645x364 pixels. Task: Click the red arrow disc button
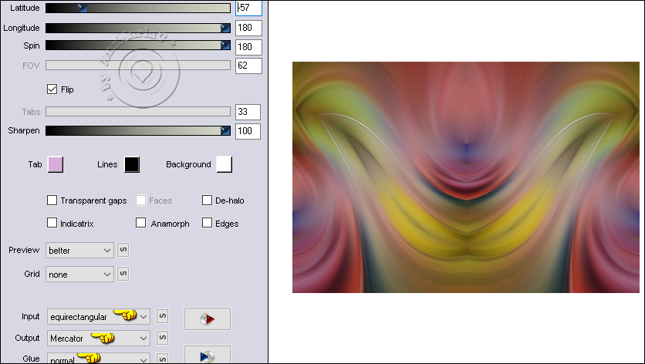pyautogui.click(x=207, y=318)
